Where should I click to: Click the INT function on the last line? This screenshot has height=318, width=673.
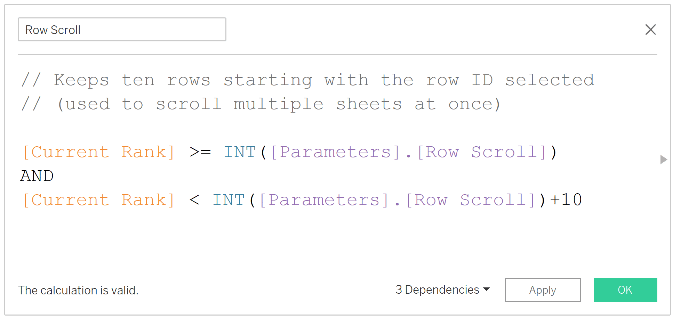[x=229, y=200]
